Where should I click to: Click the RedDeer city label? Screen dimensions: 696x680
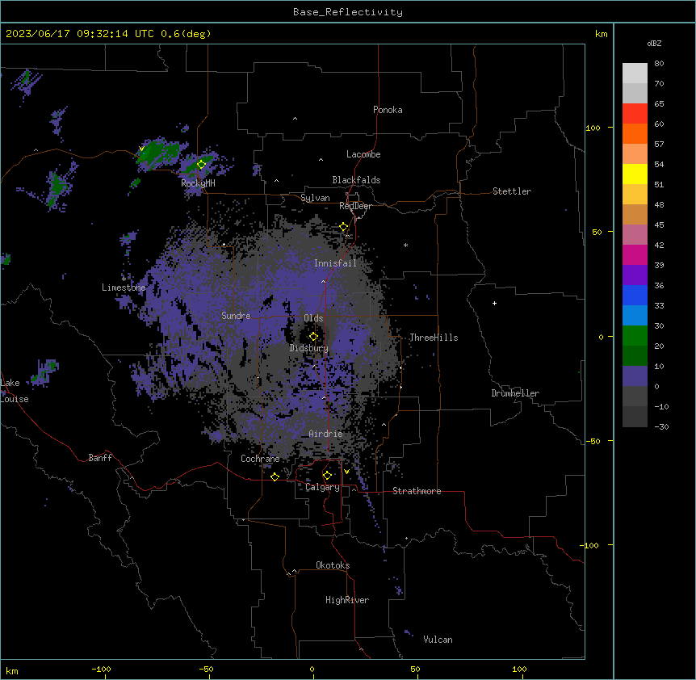coord(355,206)
